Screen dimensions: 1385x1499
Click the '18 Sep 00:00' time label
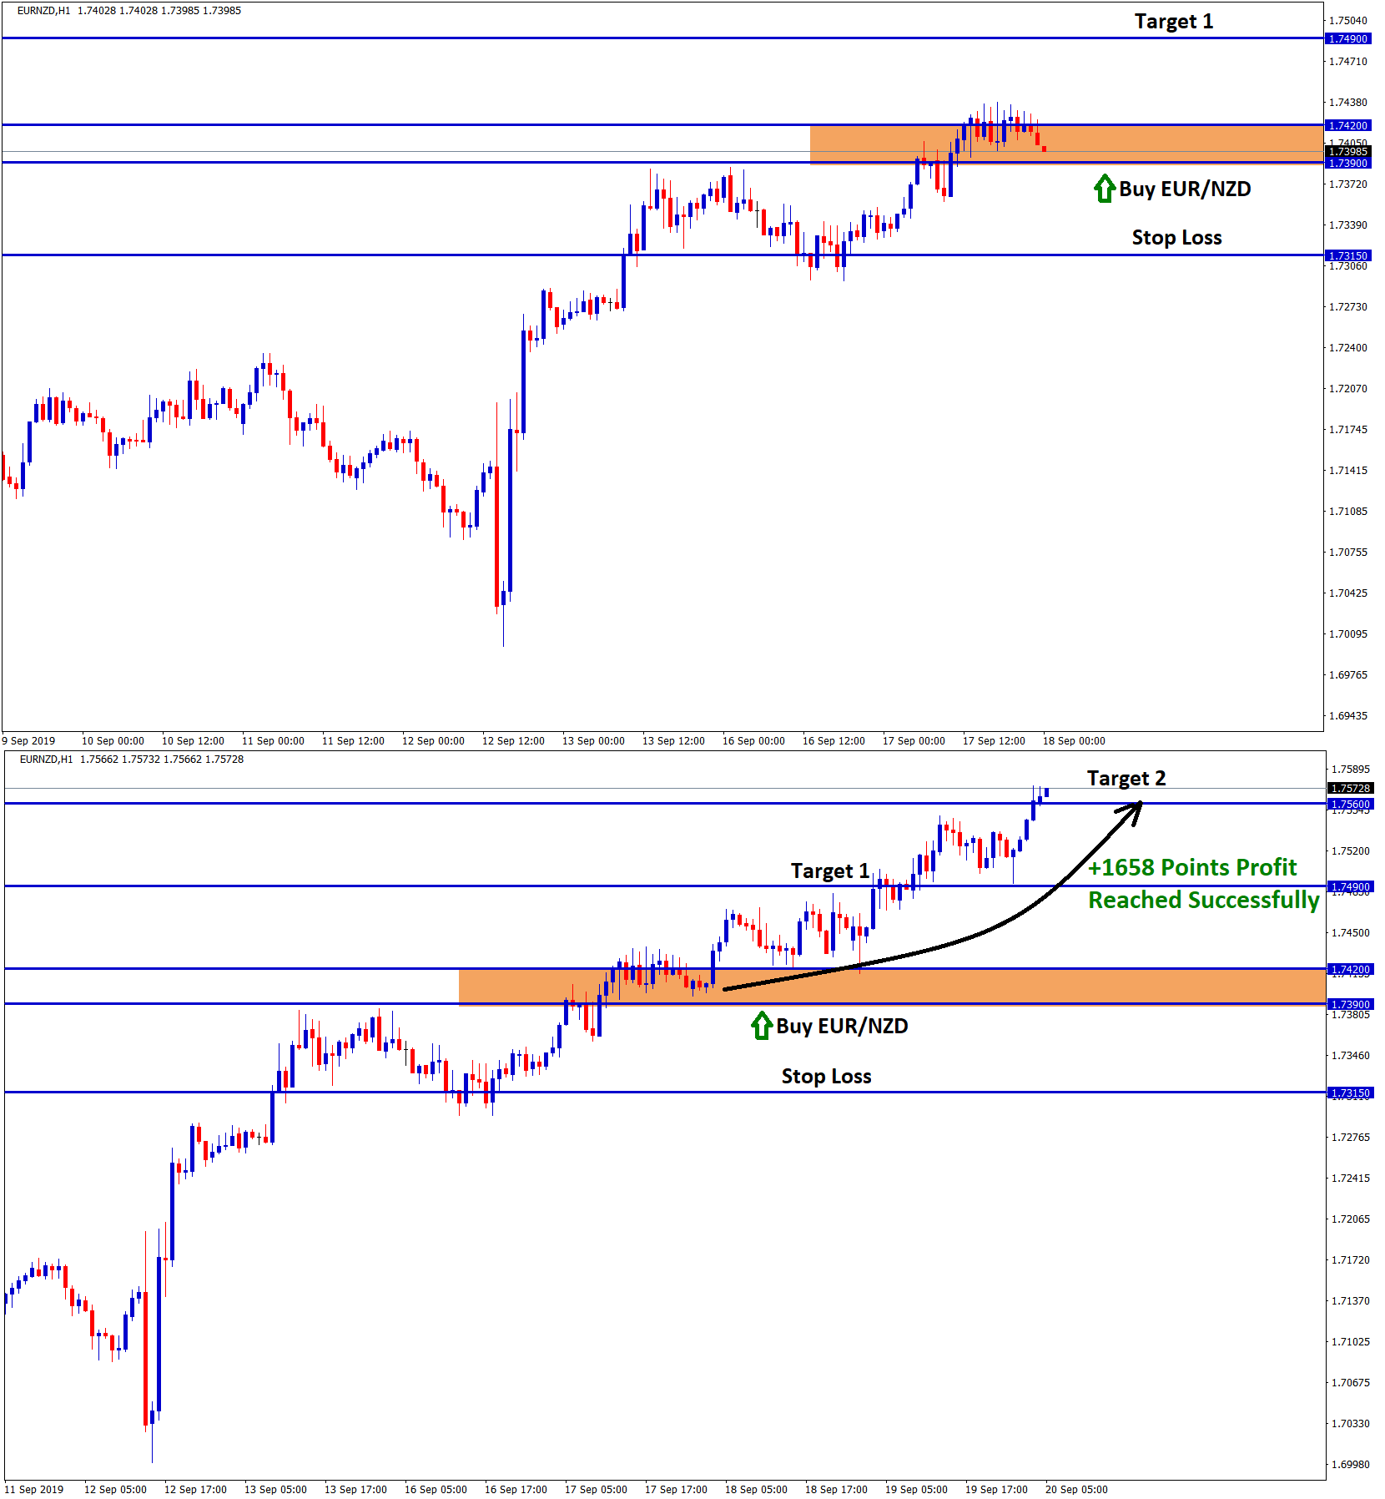[1074, 740]
